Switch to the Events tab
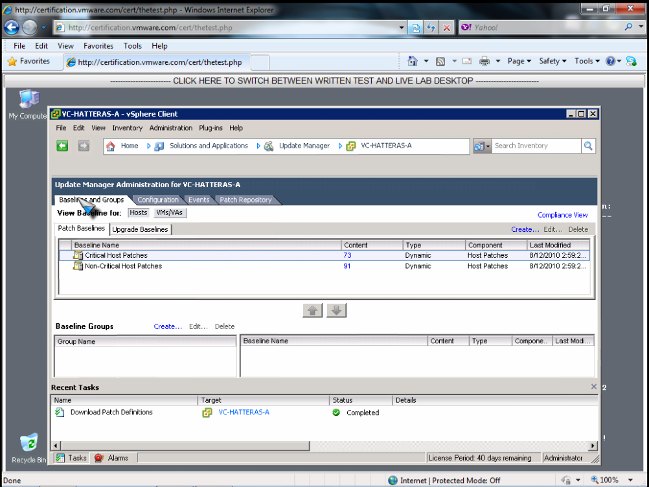 (x=199, y=200)
